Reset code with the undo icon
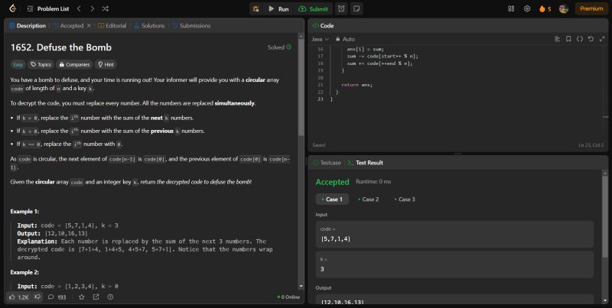This screenshot has width=612, height=308. (591, 39)
